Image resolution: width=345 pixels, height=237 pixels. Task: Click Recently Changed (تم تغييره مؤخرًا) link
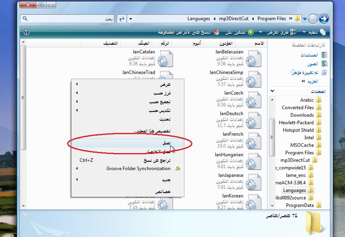pyautogui.click(x=305, y=72)
